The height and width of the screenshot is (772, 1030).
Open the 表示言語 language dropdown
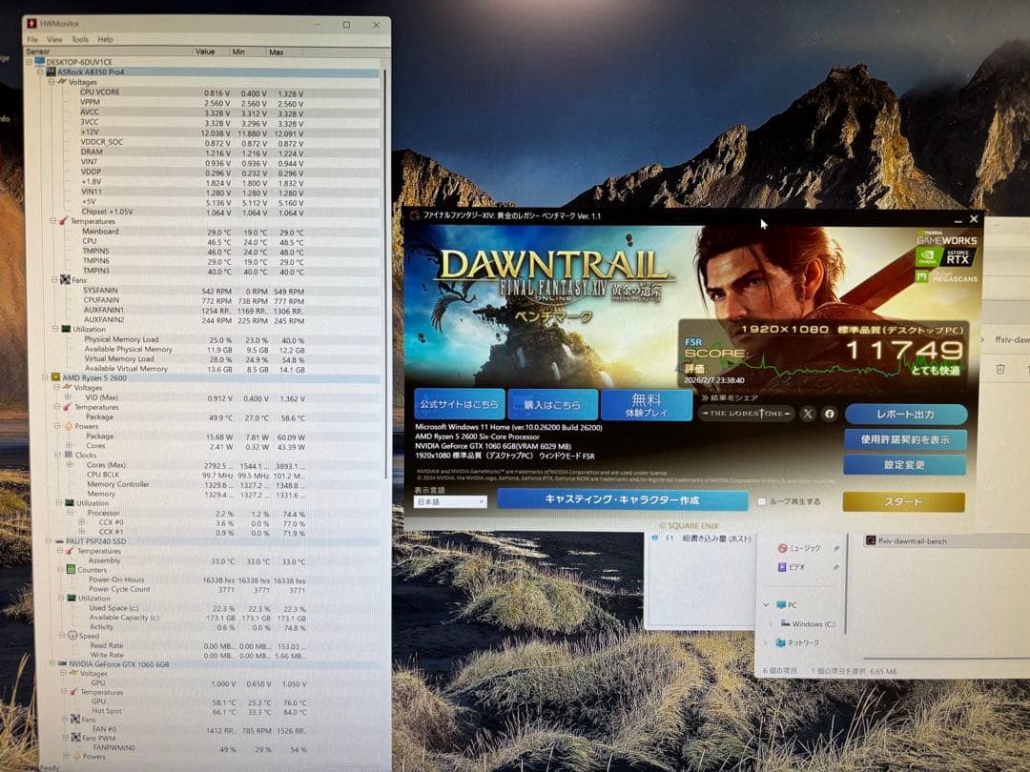pos(450,501)
